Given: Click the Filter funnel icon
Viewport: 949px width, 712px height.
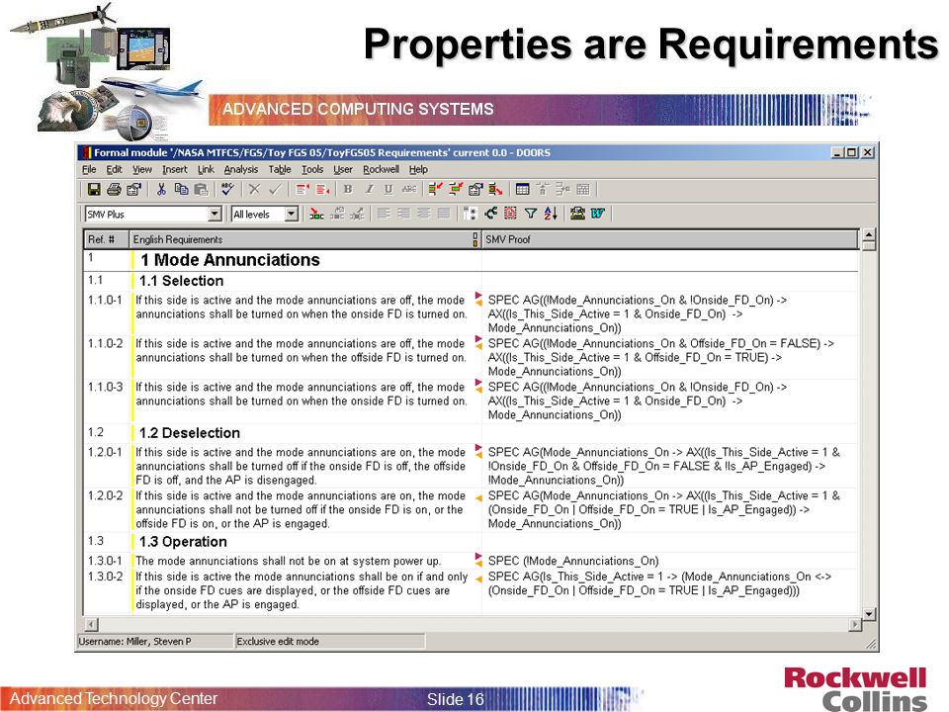Looking at the screenshot, I should point(531,214).
